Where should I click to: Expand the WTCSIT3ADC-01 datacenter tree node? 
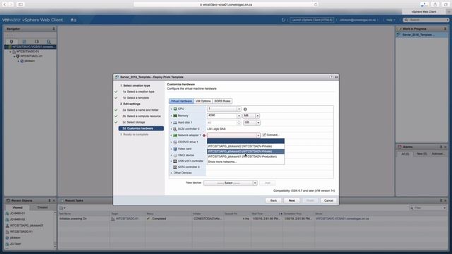tap(11, 52)
